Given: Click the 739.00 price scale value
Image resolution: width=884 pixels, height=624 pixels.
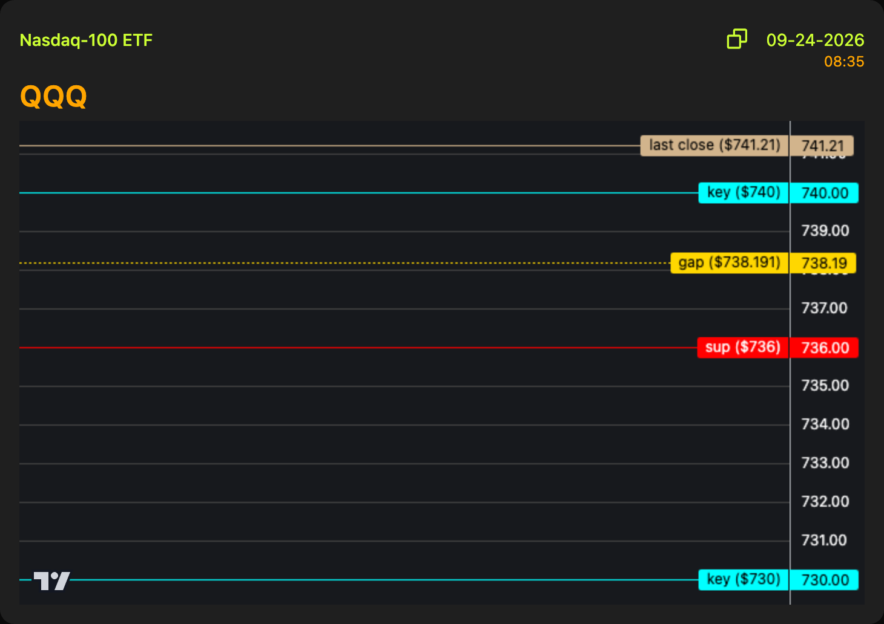Looking at the screenshot, I should [x=825, y=231].
